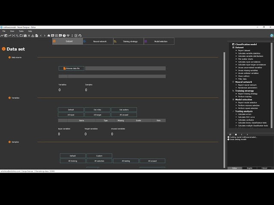This screenshot has width=274, height=205.
Task: Click the left arrow in the log panel
Action: point(241,135)
